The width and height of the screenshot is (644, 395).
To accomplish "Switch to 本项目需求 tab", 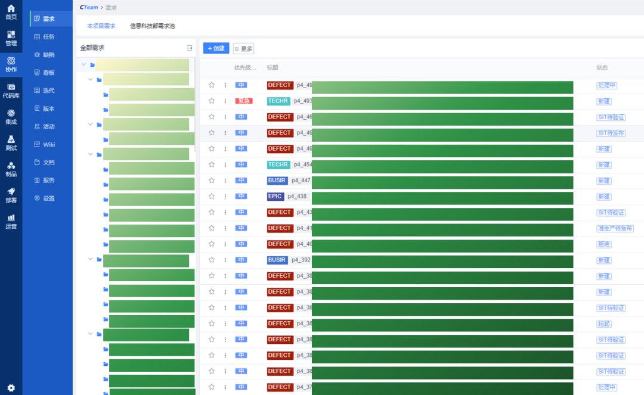I will [x=101, y=26].
